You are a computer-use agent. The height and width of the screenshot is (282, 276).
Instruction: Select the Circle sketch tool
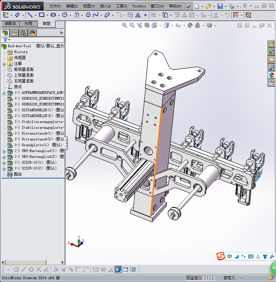pyautogui.click(x=65, y=15)
